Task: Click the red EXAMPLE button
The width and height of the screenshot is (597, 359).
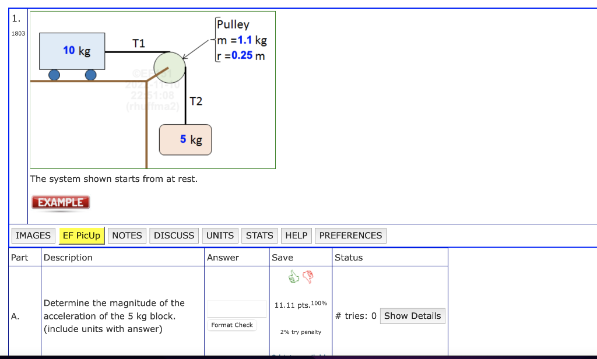Action: (x=60, y=203)
